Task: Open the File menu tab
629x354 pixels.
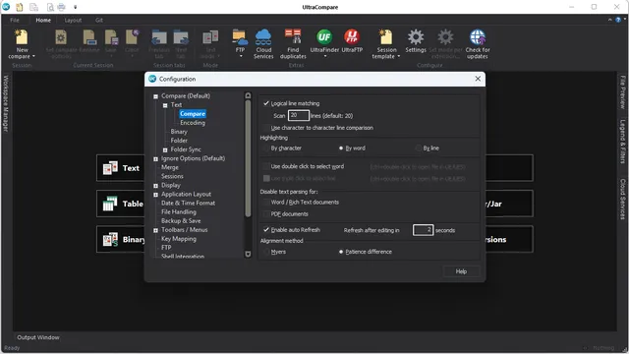Action: [x=15, y=20]
